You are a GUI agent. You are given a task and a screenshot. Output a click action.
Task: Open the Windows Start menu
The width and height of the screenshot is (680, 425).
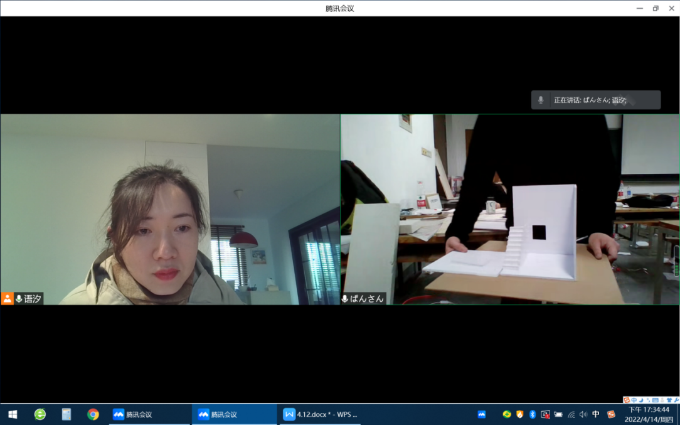12,414
